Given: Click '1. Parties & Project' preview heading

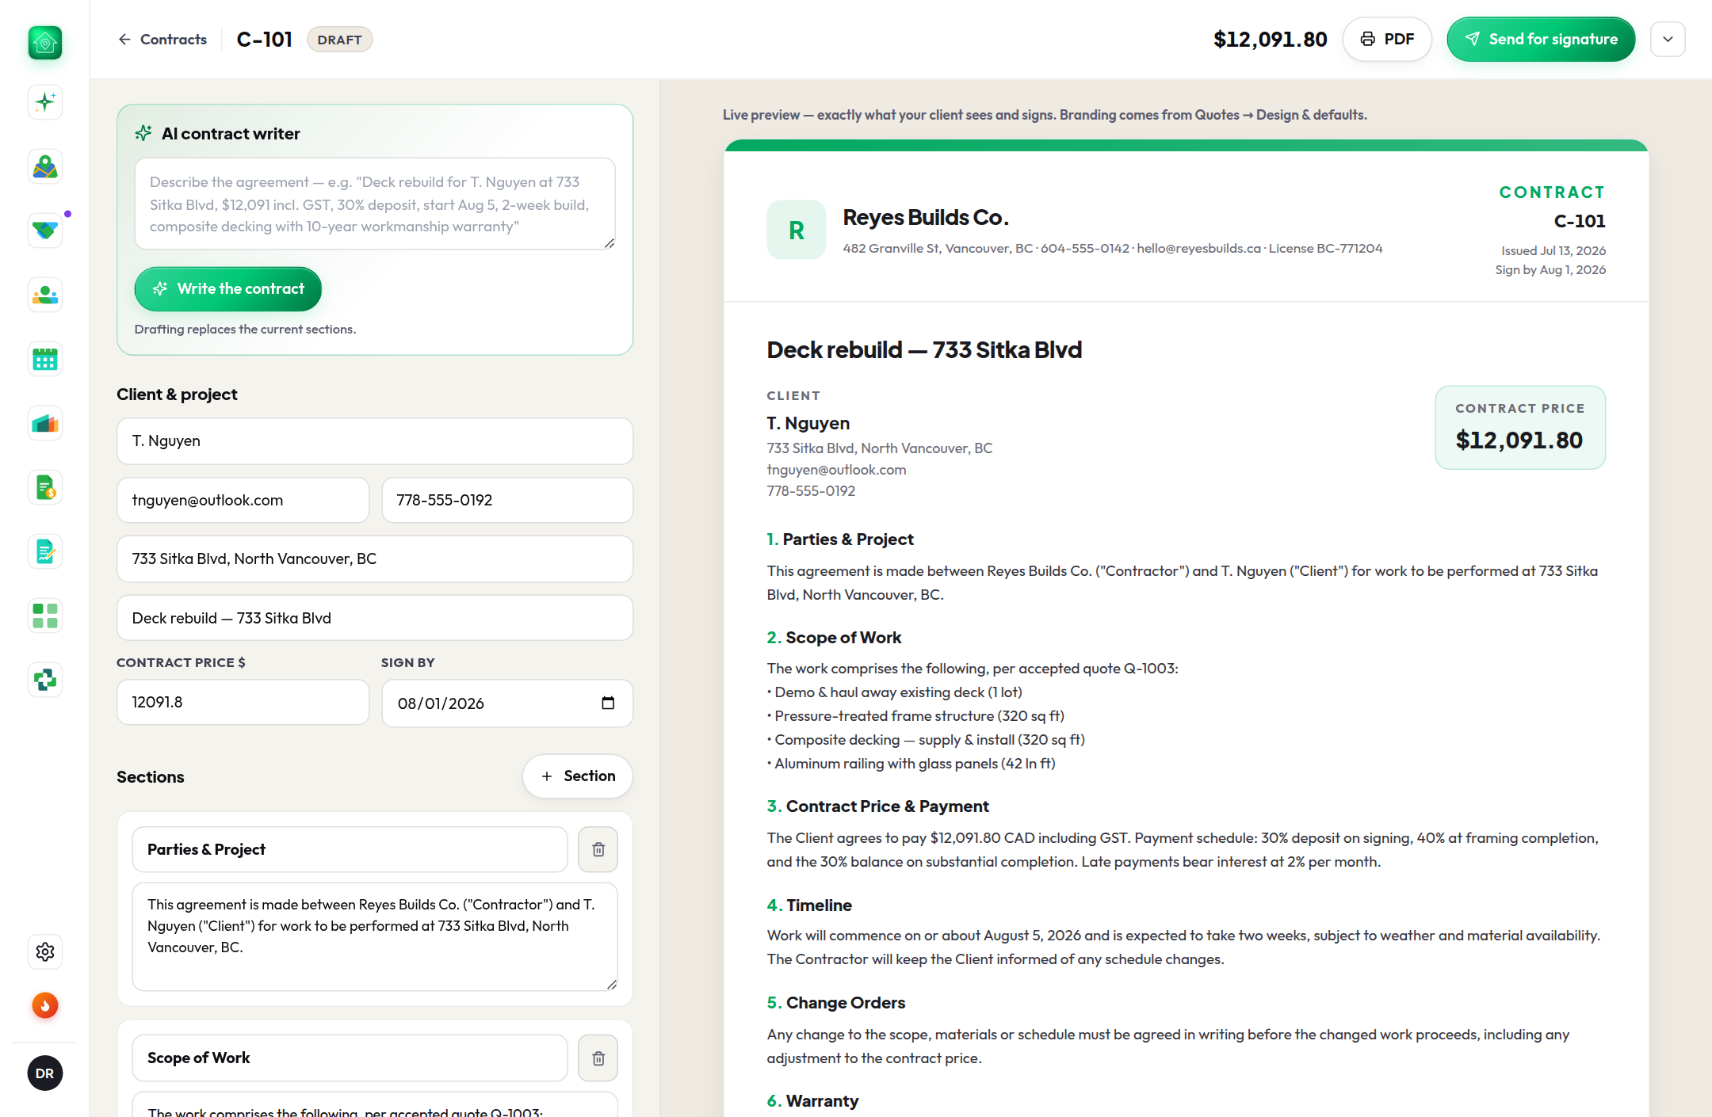Looking at the screenshot, I should pyautogui.click(x=840, y=539).
